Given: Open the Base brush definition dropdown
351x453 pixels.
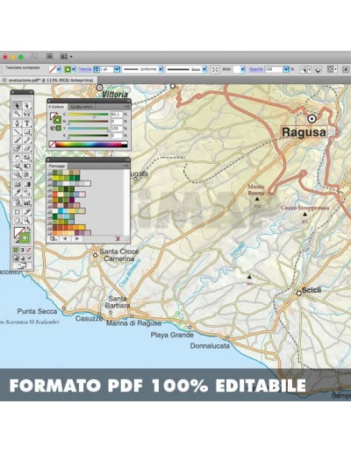Looking at the screenshot, I should (x=204, y=69).
